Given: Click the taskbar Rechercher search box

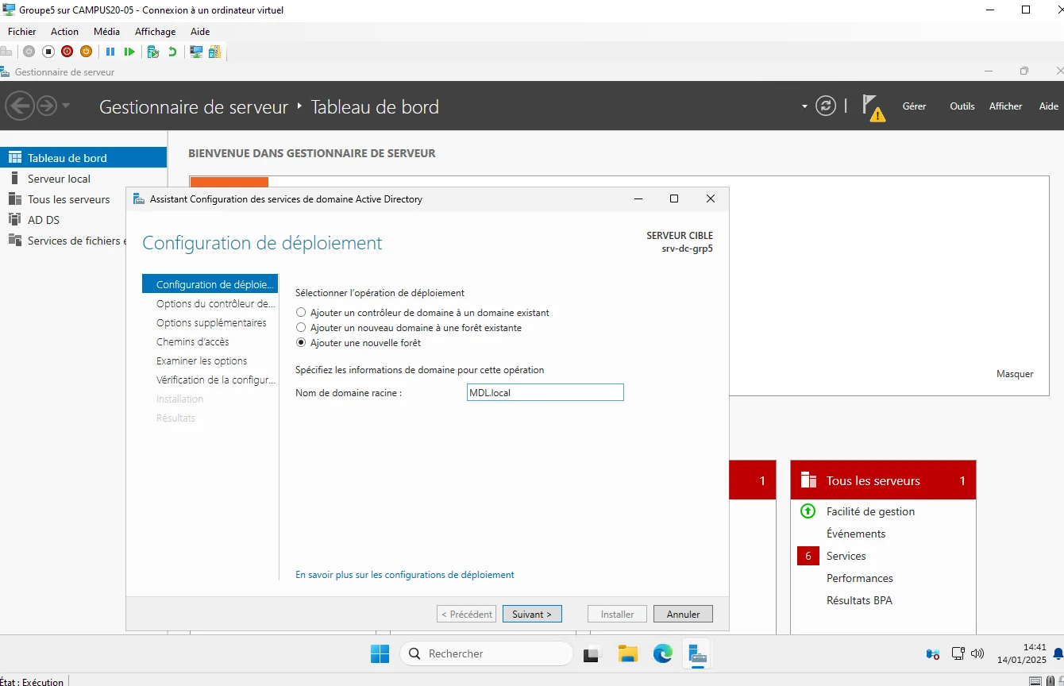Looking at the screenshot, I should [486, 653].
